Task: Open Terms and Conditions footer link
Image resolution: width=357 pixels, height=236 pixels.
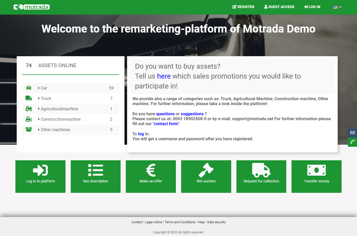Action: pyautogui.click(x=180, y=222)
